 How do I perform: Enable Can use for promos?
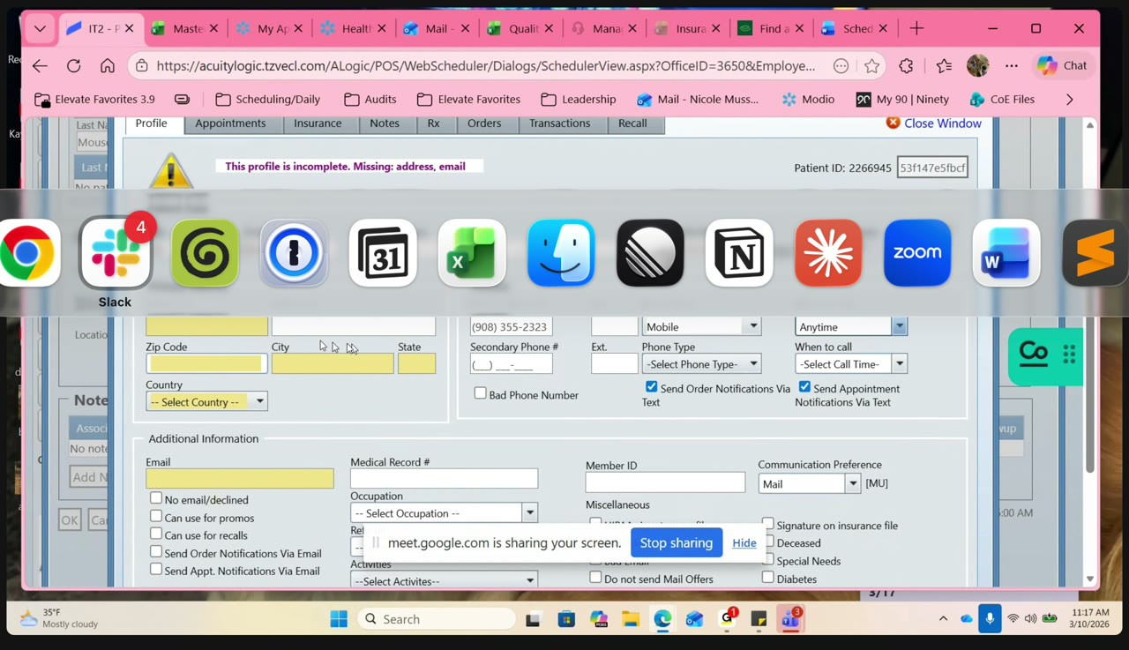(156, 516)
